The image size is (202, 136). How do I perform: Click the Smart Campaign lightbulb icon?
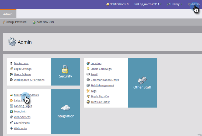88,69
